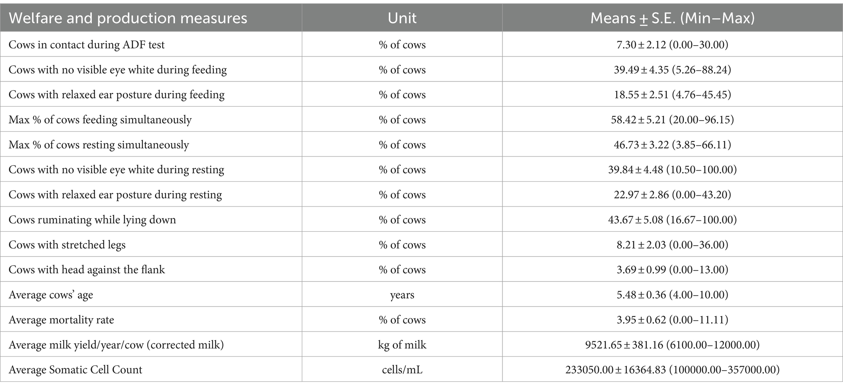Click the 'years' unit cell
This screenshot has height=389, width=843.
click(x=402, y=295)
